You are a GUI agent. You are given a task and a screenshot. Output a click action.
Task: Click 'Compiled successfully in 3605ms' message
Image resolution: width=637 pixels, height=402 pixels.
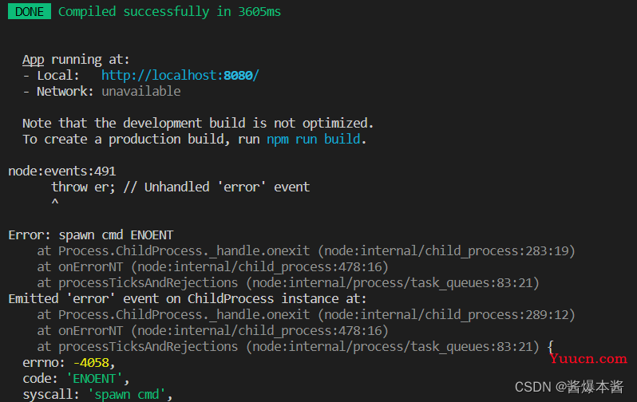pos(169,12)
